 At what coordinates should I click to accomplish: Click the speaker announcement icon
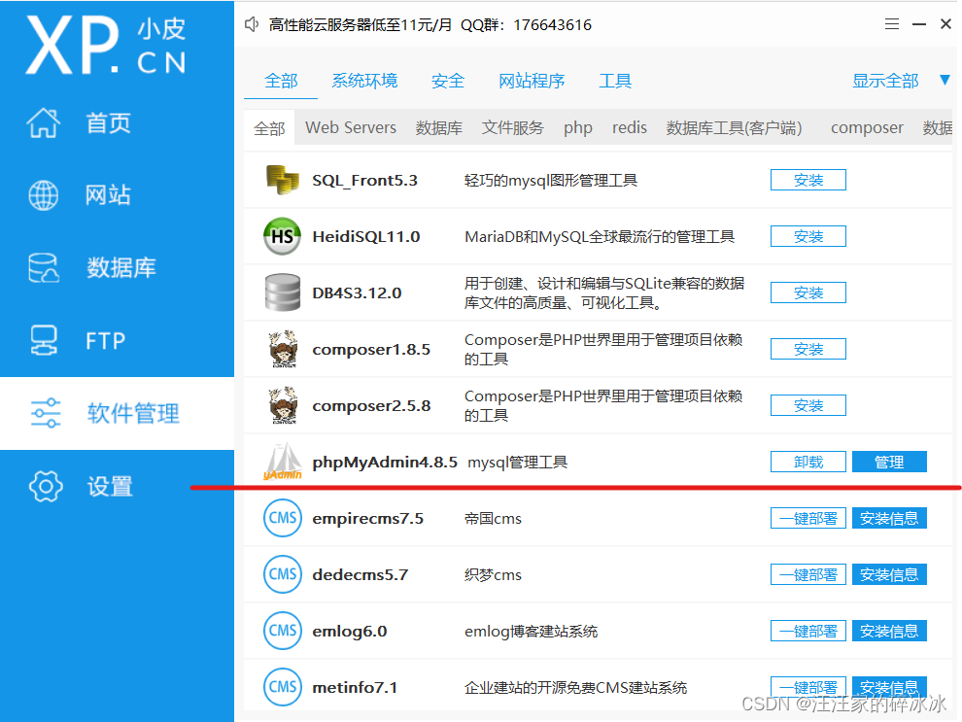pyautogui.click(x=252, y=24)
